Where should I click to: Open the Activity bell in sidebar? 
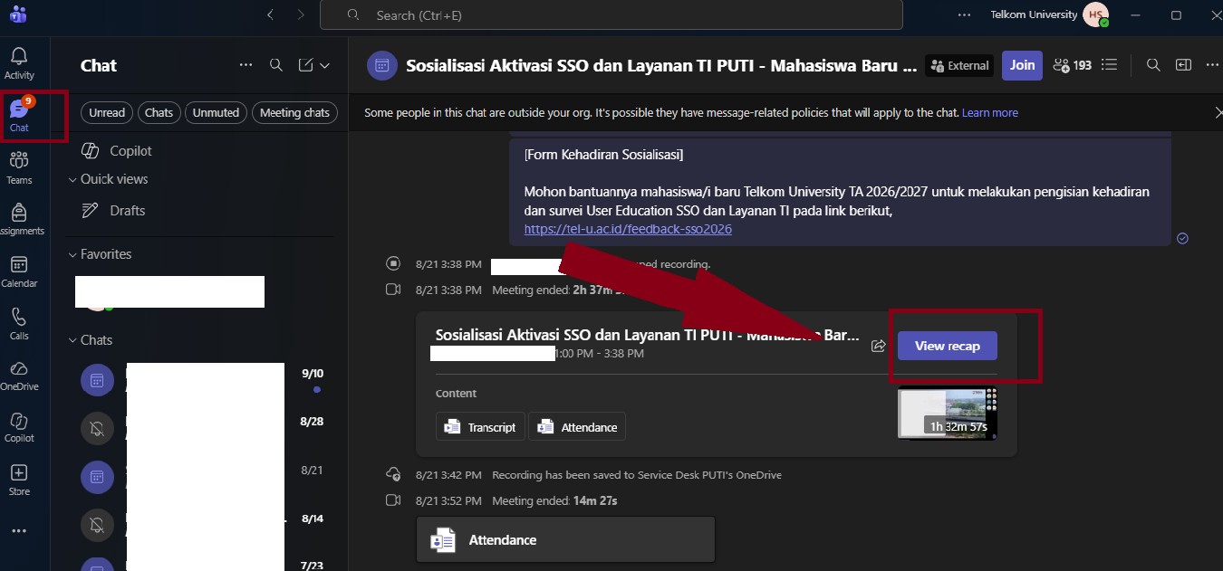point(19,62)
